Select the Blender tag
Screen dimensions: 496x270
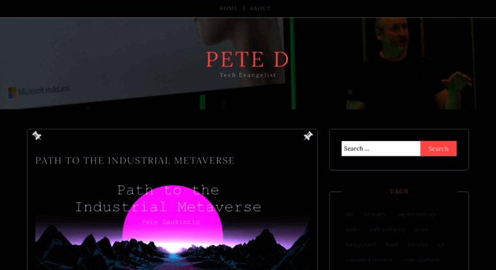click(x=418, y=244)
